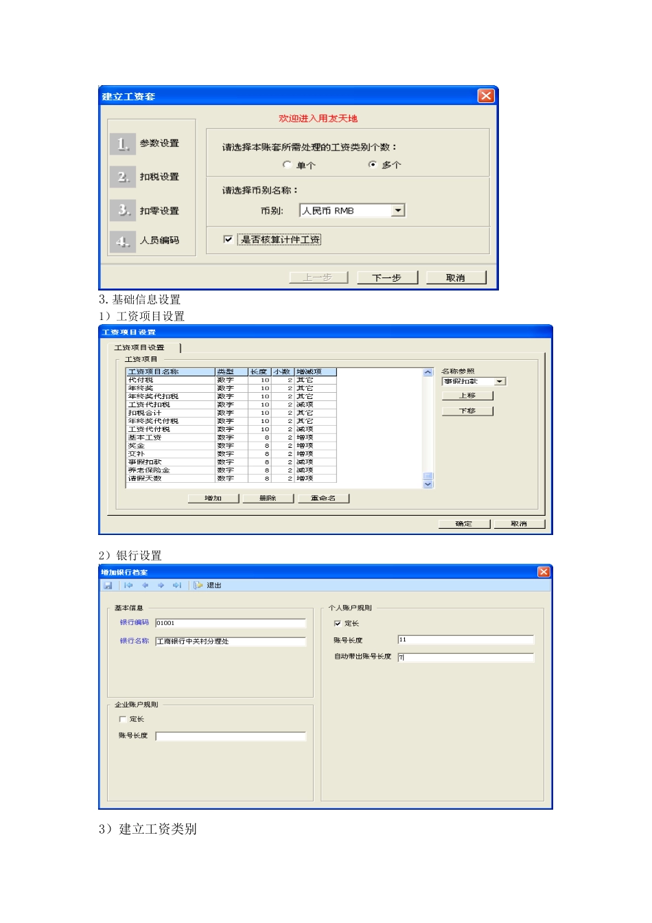
Task: Toggle 定长 checkbox under 企业账户规则
Action: pyautogui.click(x=123, y=719)
